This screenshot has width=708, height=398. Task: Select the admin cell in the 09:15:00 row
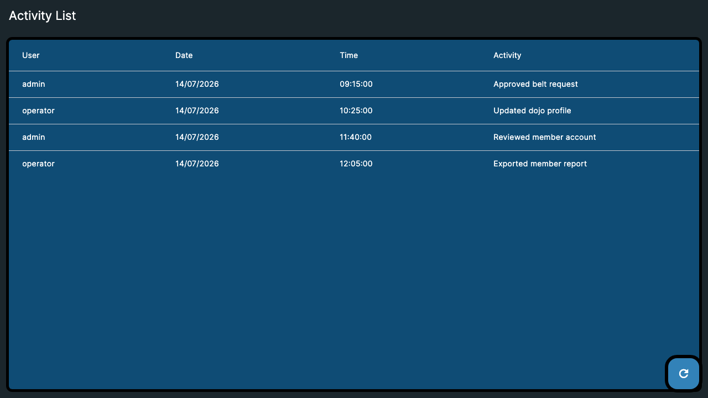pyautogui.click(x=34, y=84)
